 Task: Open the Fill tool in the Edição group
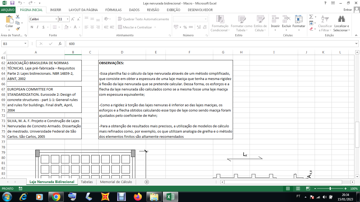click(x=311, y=23)
